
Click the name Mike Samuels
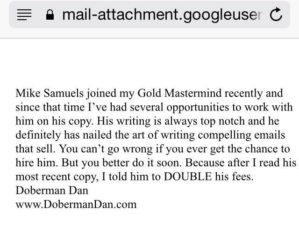(49, 93)
